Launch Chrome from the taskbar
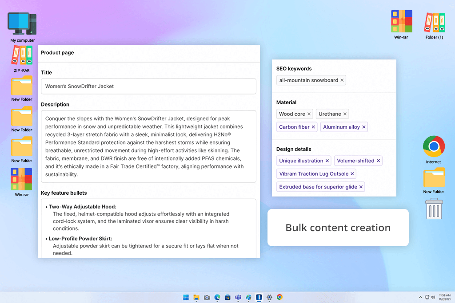 click(x=280, y=297)
